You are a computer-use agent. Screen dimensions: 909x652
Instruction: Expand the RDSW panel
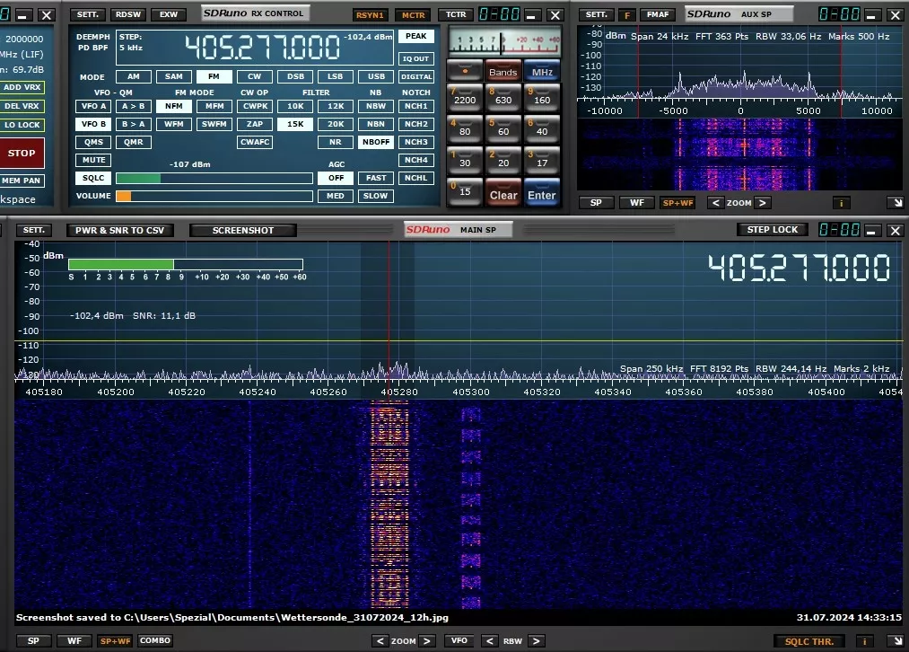point(128,14)
